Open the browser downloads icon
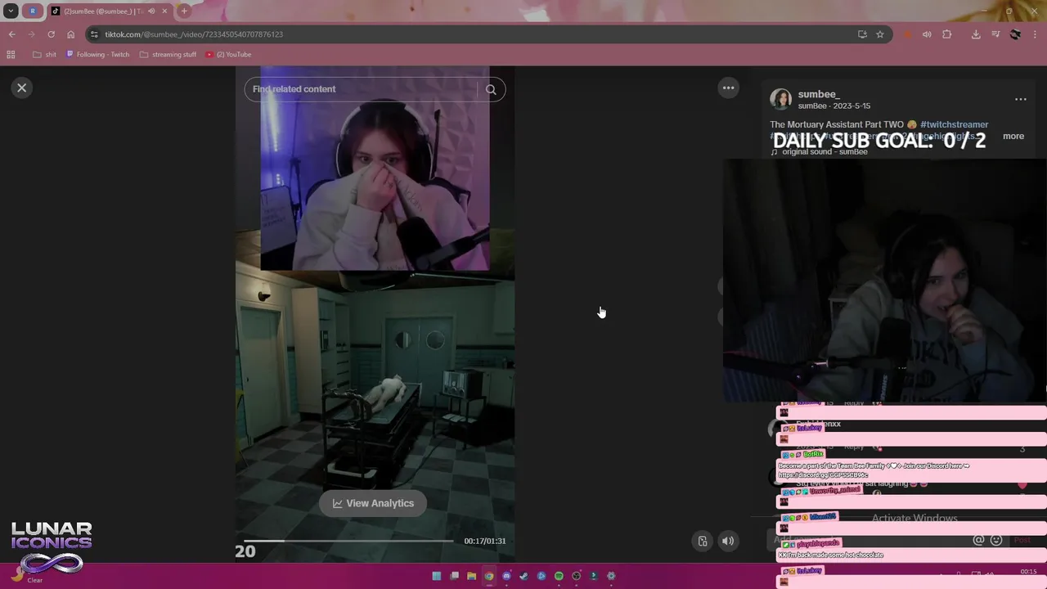 (x=976, y=34)
